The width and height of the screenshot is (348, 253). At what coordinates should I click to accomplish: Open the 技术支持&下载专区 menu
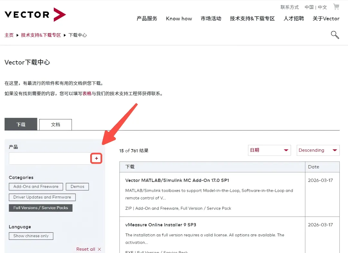pos(252,18)
